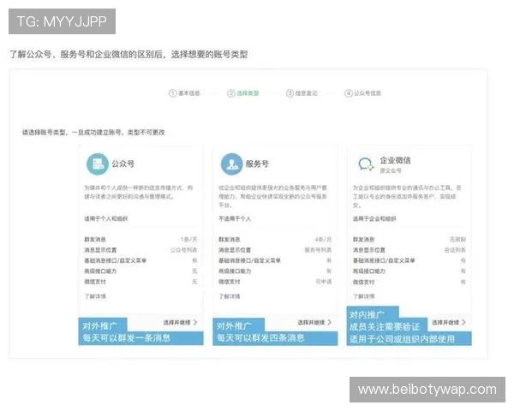514x411 pixels.
Task: Click the 服务号 account type icon
Action: [x=232, y=164]
